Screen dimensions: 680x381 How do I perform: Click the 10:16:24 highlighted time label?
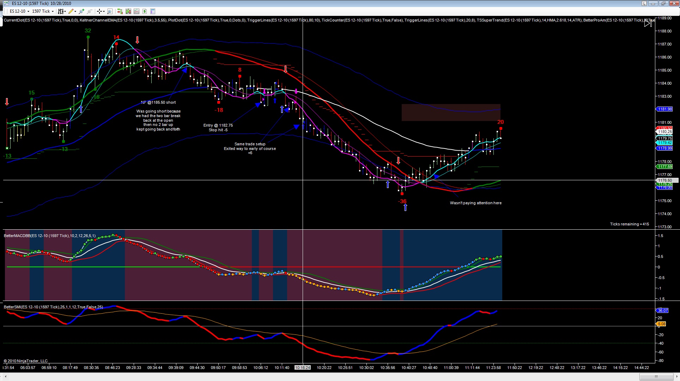(303, 368)
